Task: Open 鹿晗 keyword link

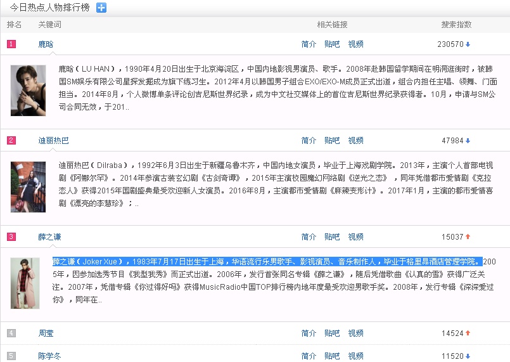Action: click(x=46, y=44)
